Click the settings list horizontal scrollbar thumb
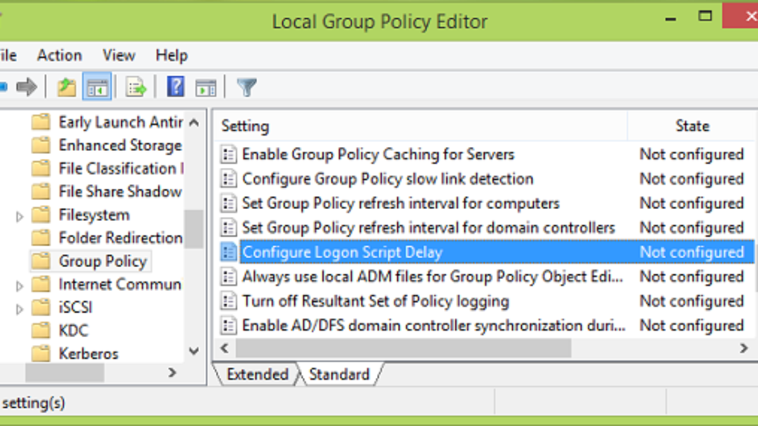This screenshot has height=426, width=758. coord(403,348)
